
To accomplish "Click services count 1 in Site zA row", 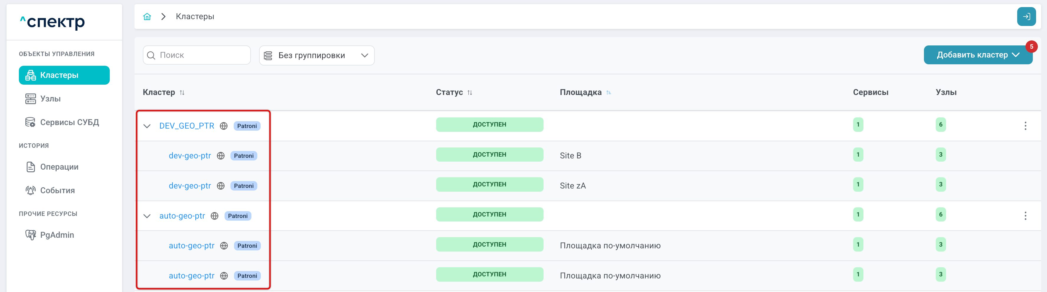I will click(x=858, y=185).
